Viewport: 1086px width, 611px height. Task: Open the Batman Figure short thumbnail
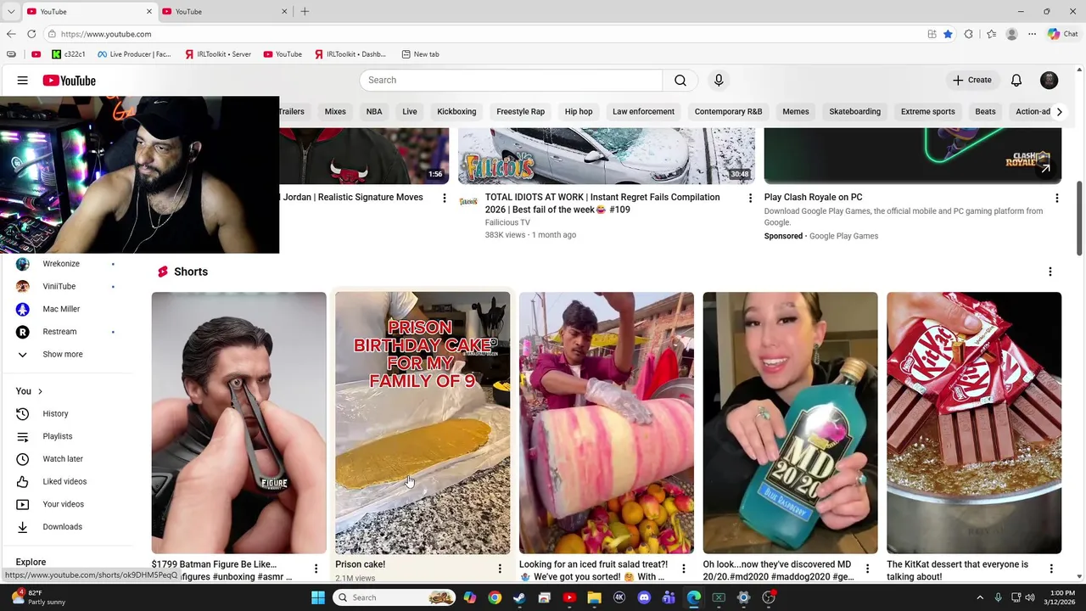(238, 423)
